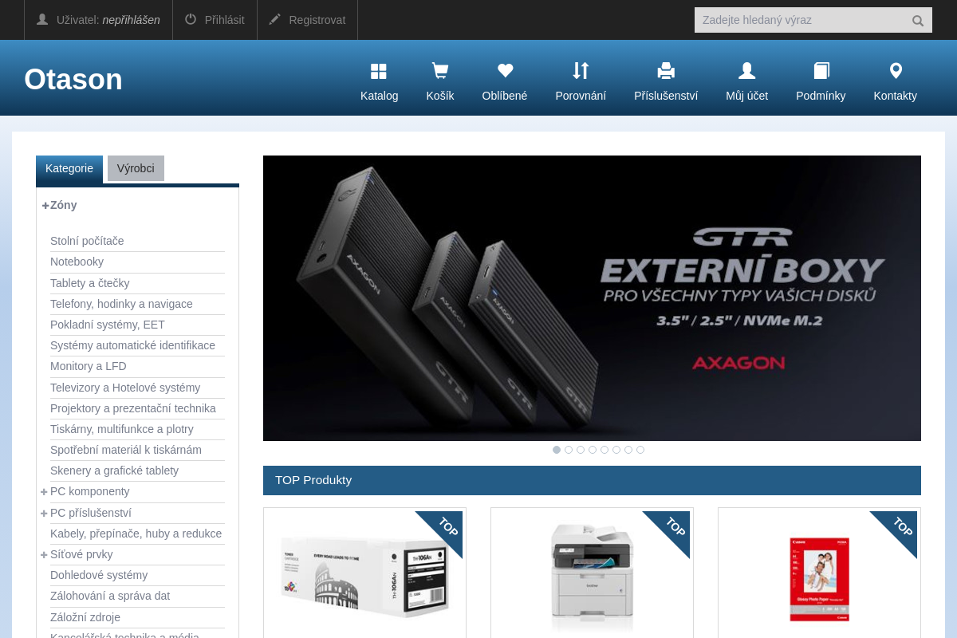Screen dimensions: 957x638
Task: Click the user silhouette icon beside Uživatel
Action: (x=42, y=19)
